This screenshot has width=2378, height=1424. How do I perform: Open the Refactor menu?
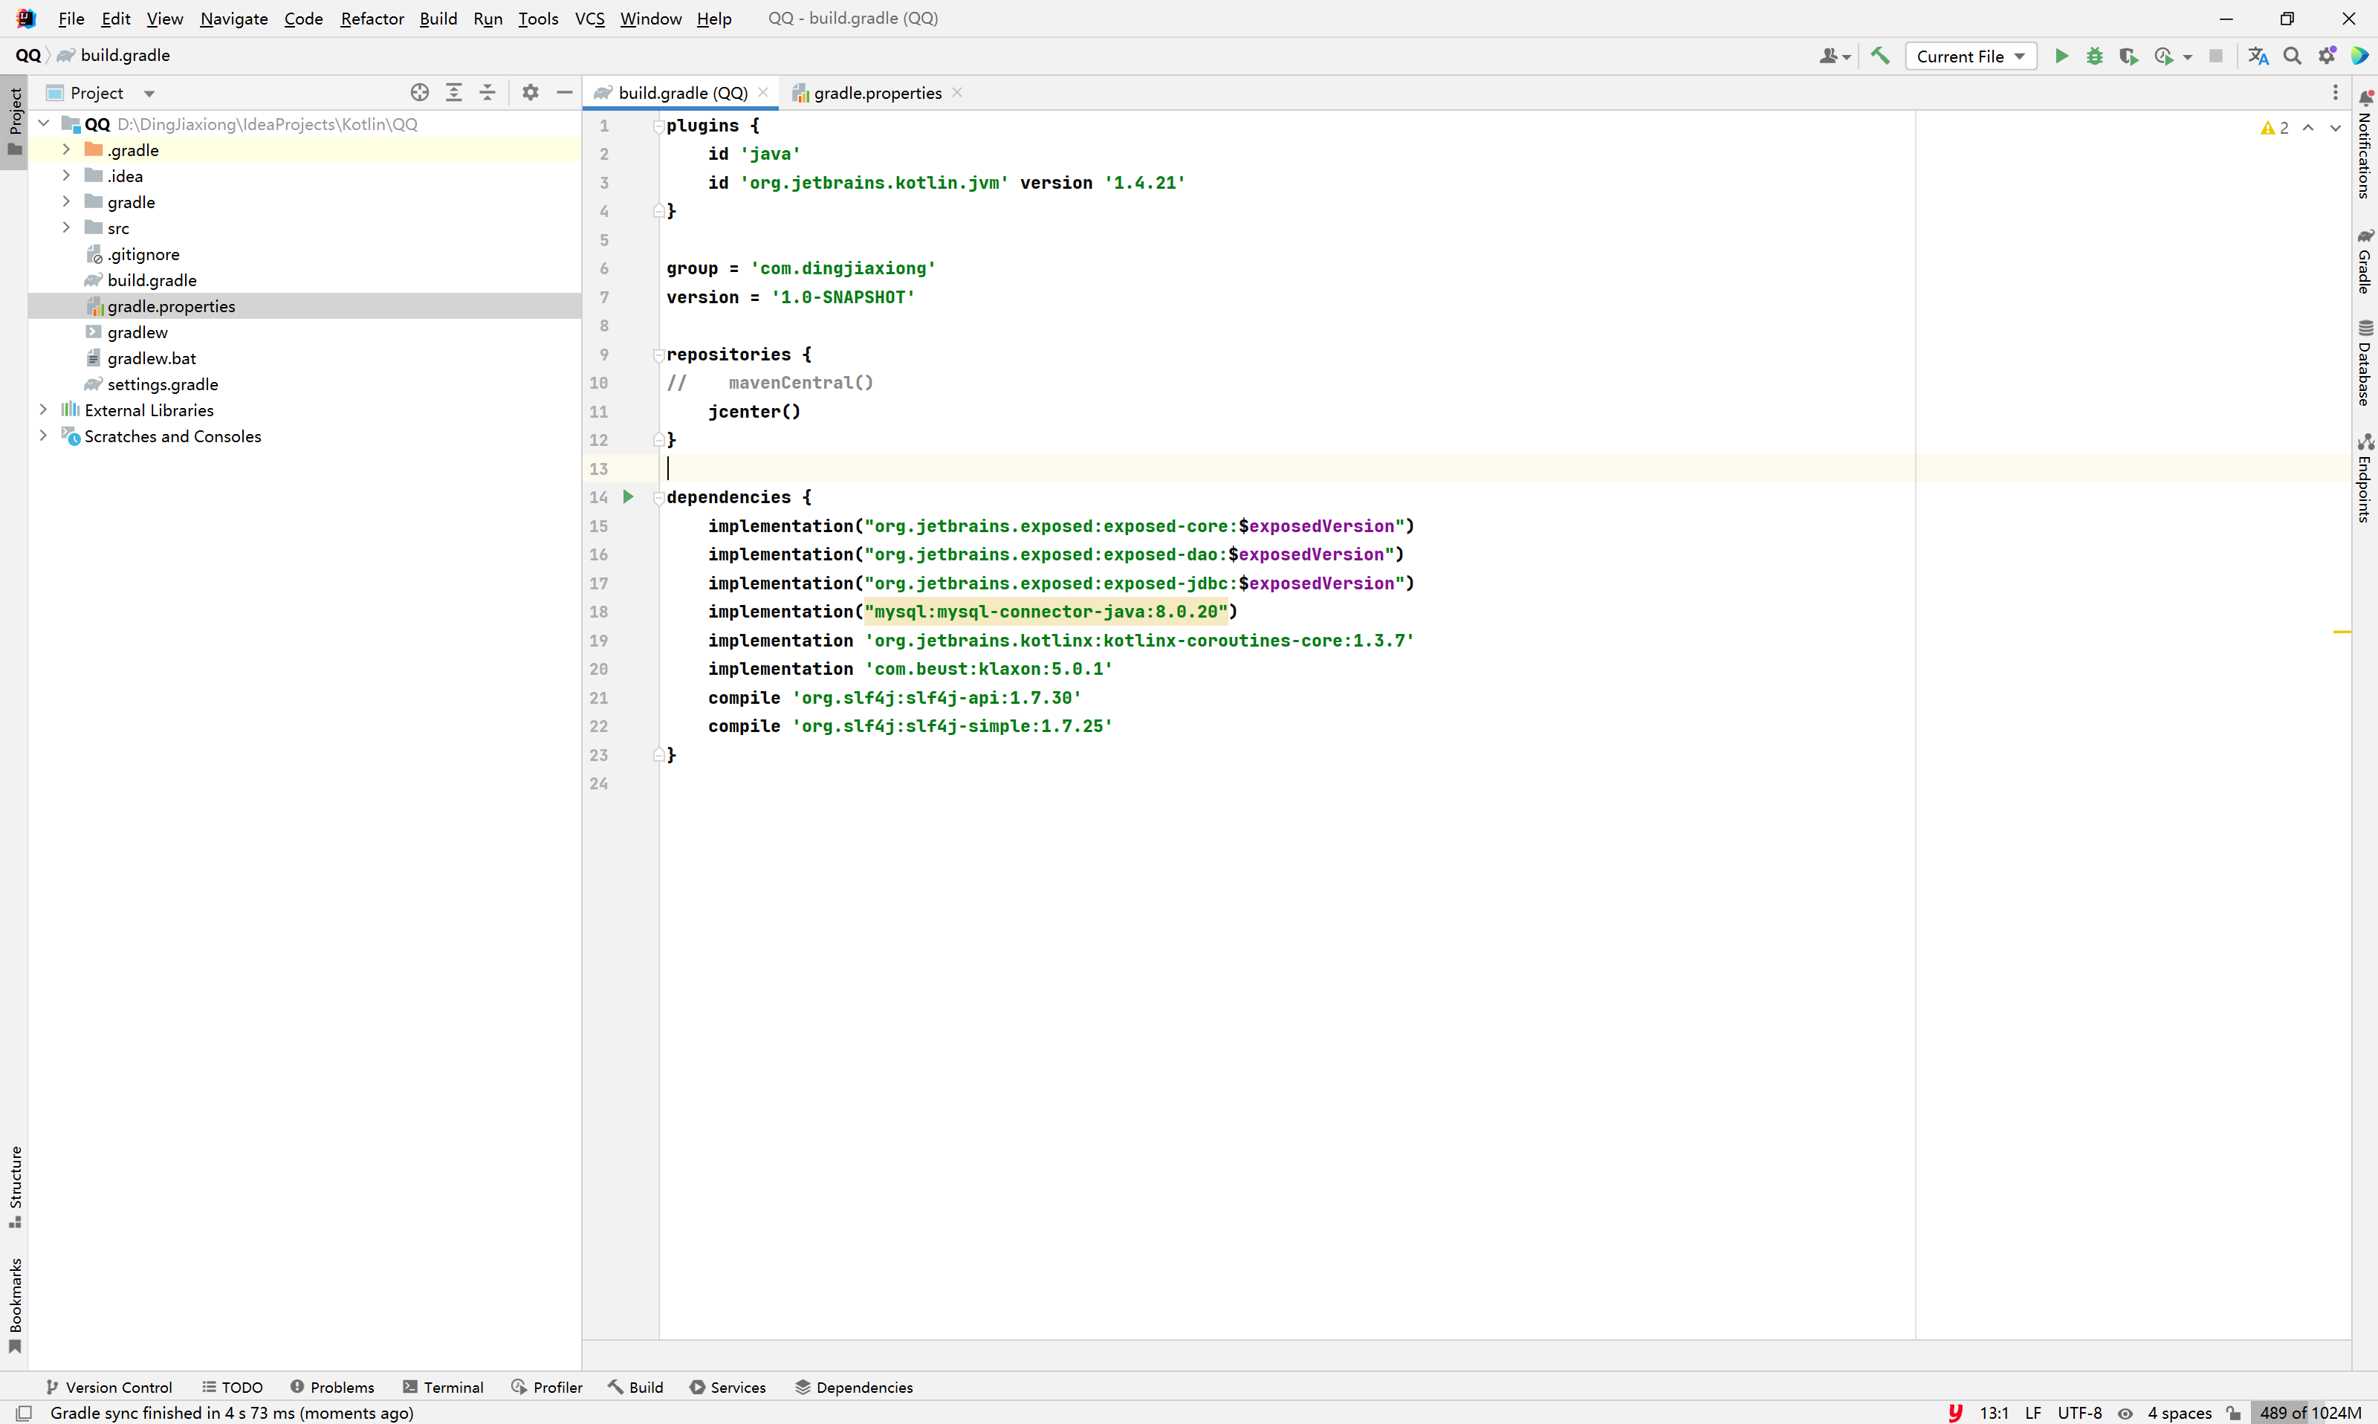372,19
